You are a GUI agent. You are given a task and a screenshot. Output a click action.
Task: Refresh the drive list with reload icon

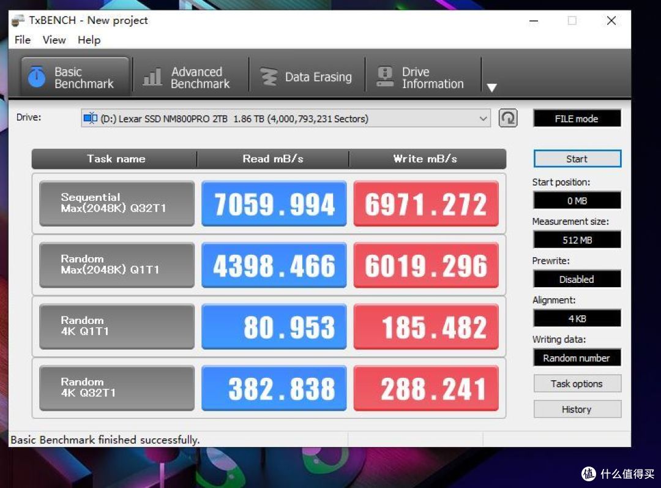(508, 118)
